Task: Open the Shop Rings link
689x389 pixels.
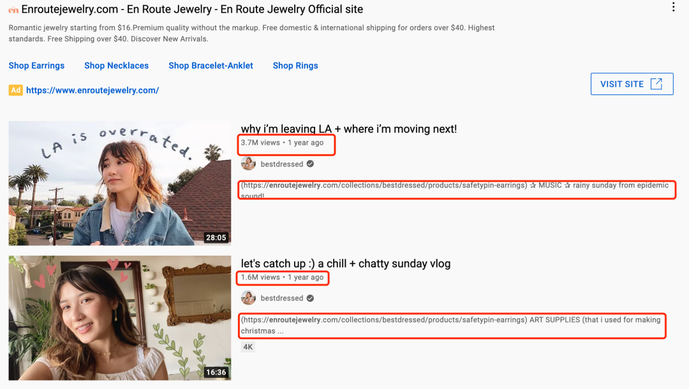Action: point(295,66)
